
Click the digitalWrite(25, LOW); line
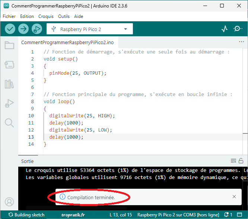(81, 130)
